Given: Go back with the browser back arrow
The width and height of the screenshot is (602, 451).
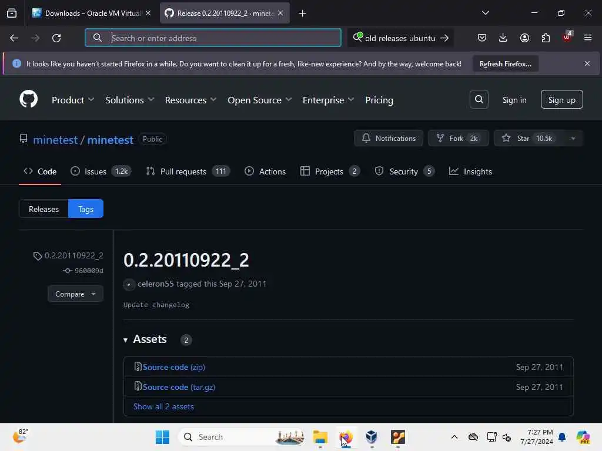Looking at the screenshot, I should click(x=14, y=38).
